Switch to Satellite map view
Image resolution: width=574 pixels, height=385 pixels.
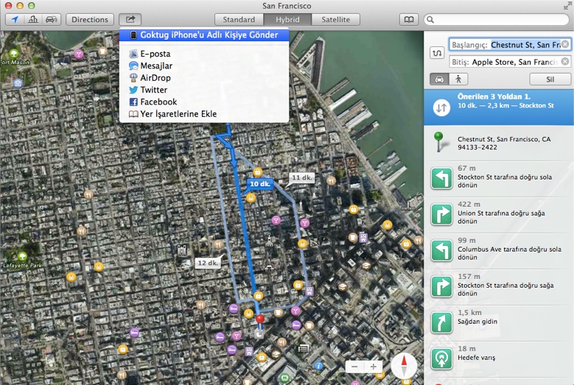tap(336, 19)
